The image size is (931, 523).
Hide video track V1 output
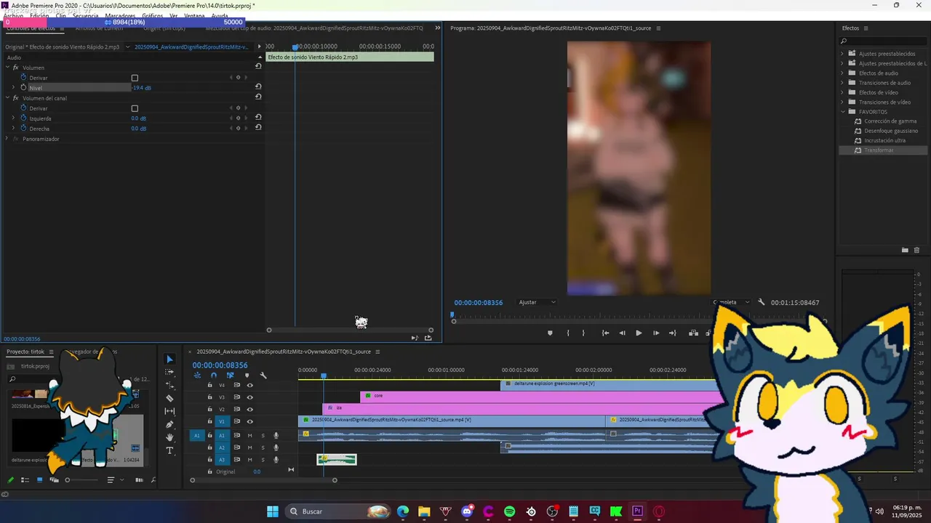tap(250, 421)
